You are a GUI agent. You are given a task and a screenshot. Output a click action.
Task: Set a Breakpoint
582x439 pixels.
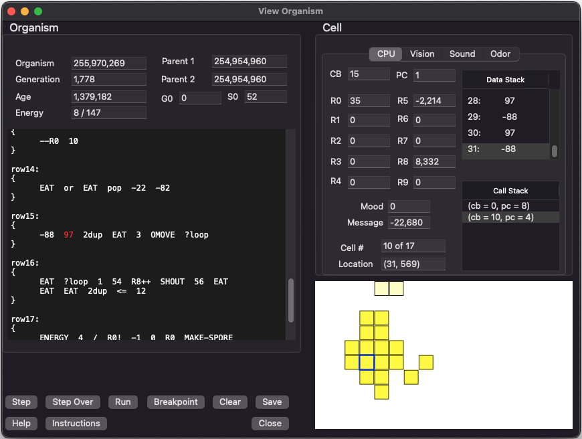click(175, 402)
